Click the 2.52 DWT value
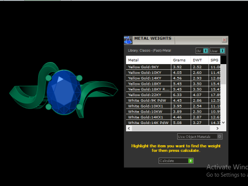This screenshot has width=248, height=186. 197,67
